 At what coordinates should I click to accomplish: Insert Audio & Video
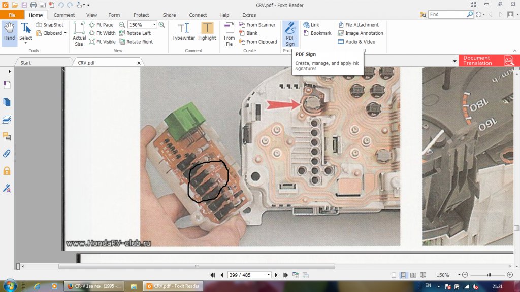coord(356,42)
